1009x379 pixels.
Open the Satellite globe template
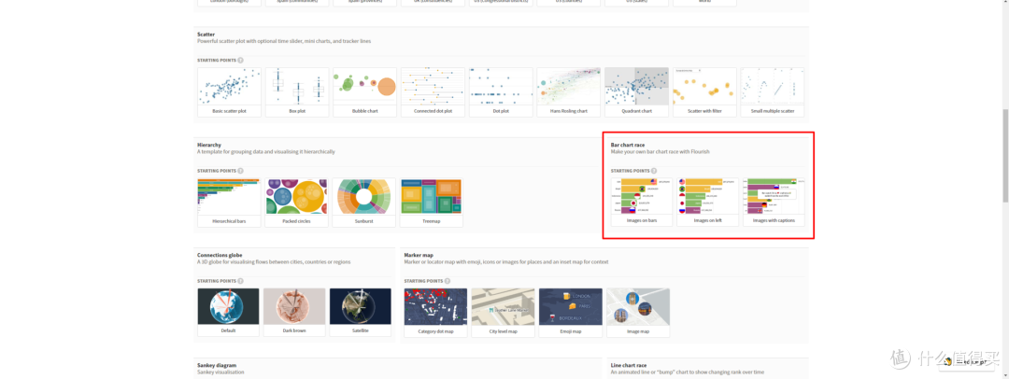point(361,312)
